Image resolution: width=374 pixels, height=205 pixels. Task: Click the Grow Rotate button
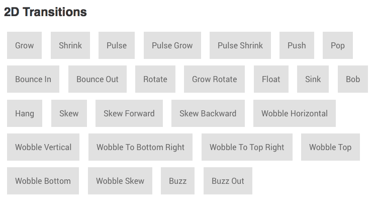click(x=214, y=79)
